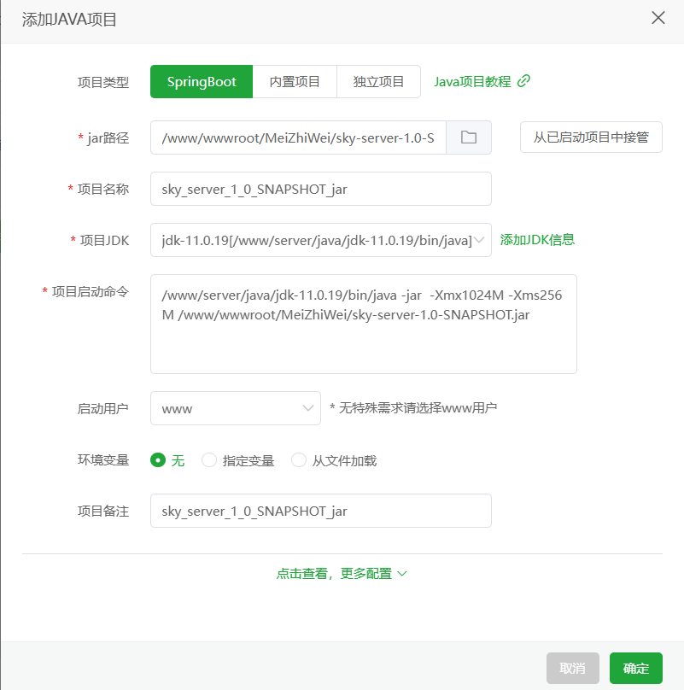Switch to the 独立项目 project type
Image resolution: width=684 pixels, height=690 pixels.
378,81
